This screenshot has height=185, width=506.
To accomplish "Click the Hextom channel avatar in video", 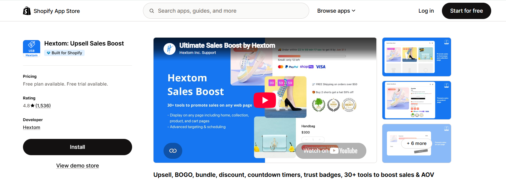I will (x=170, y=49).
